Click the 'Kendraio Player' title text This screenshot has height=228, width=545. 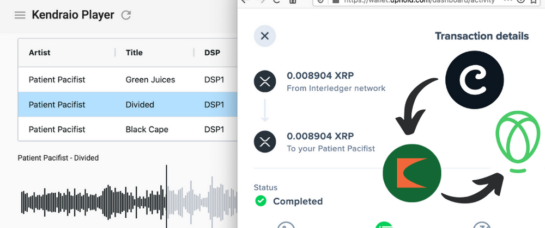pyautogui.click(x=73, y=15)
